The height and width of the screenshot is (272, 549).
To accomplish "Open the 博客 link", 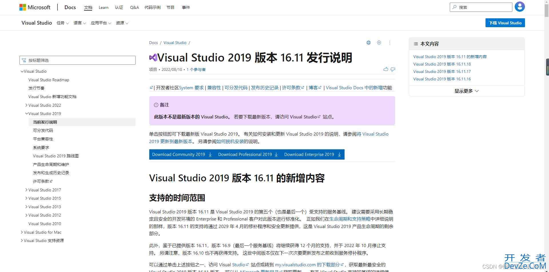I will coord(315,88).
